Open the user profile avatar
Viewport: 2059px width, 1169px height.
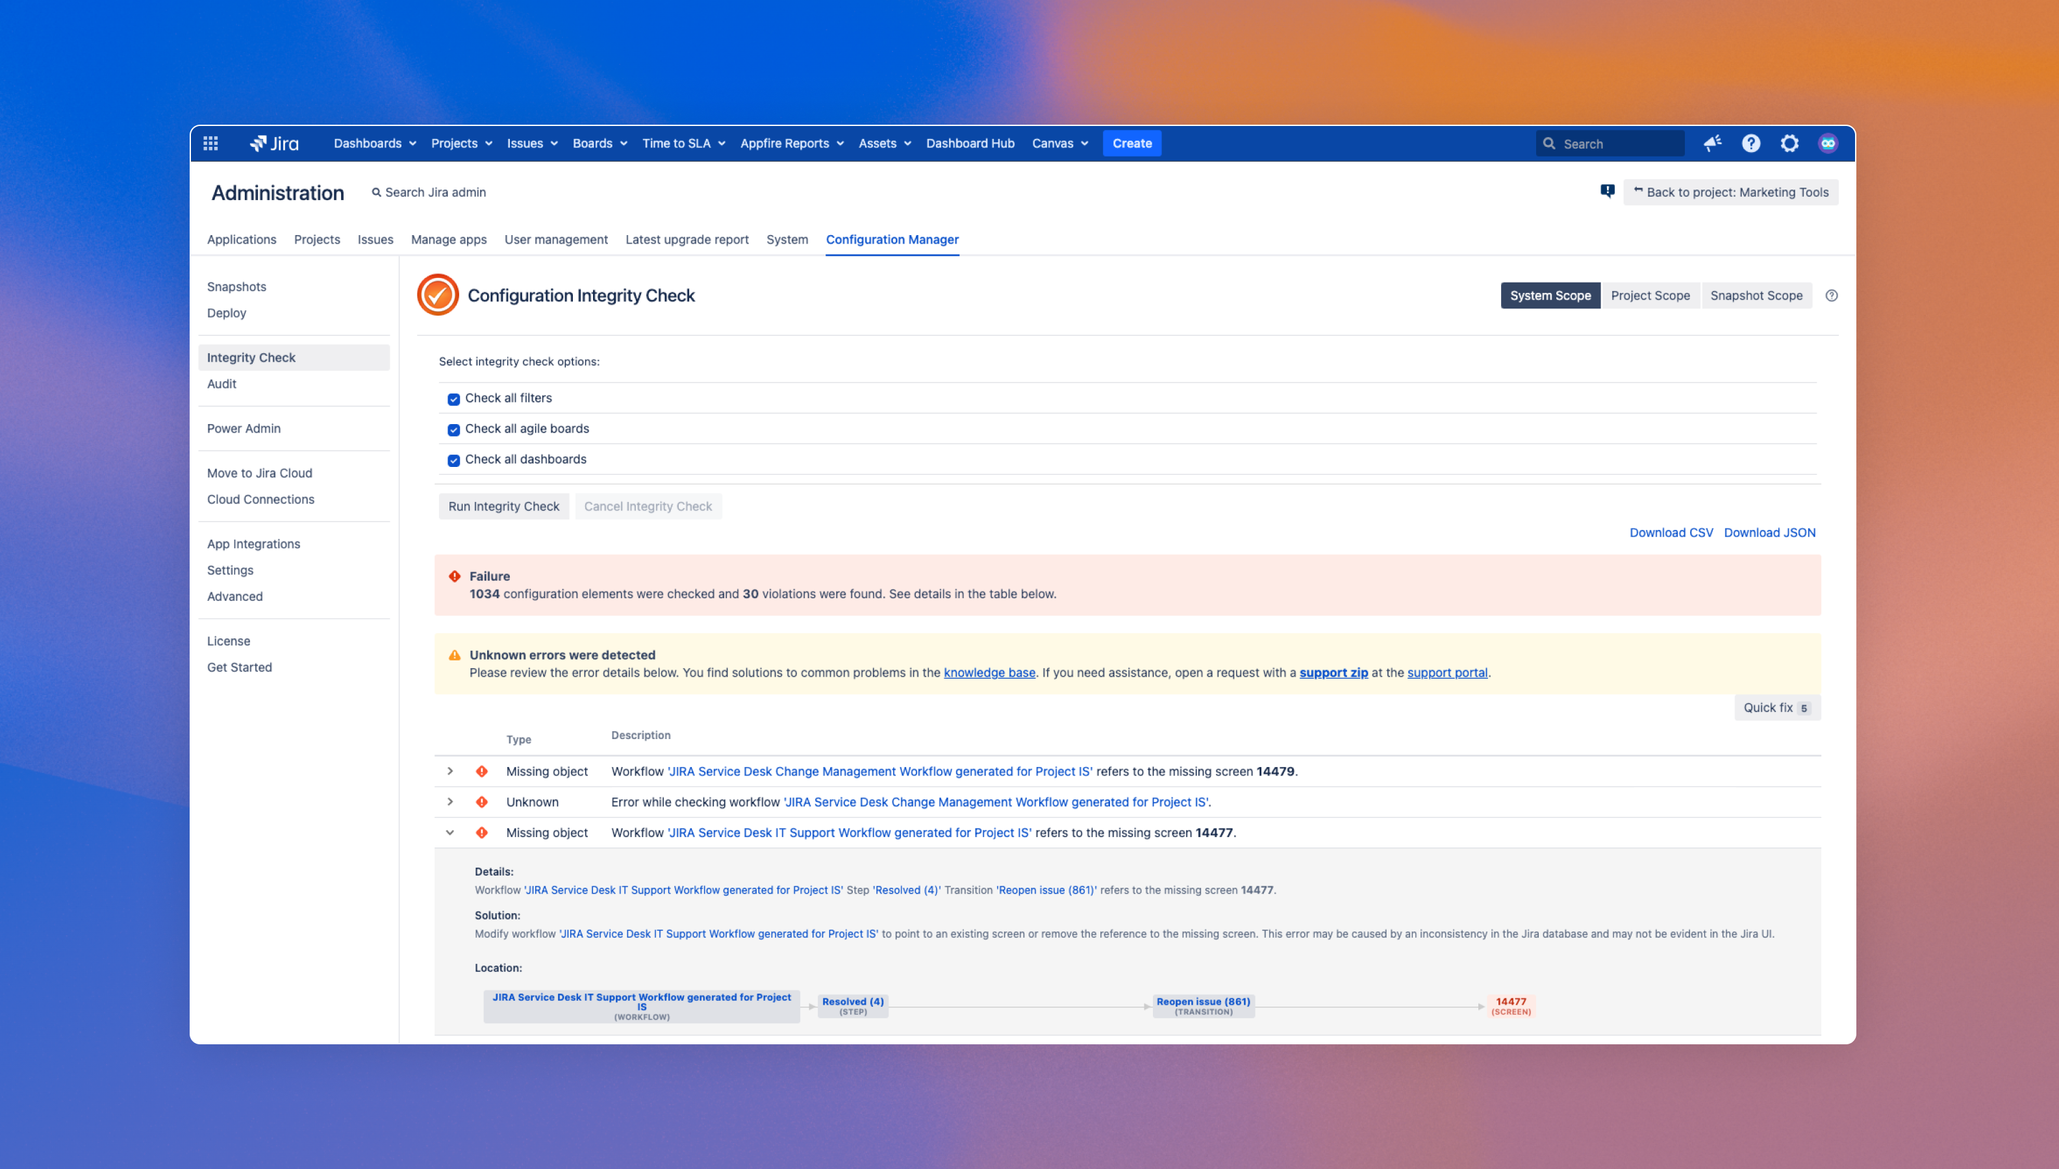coord(1828,144)
